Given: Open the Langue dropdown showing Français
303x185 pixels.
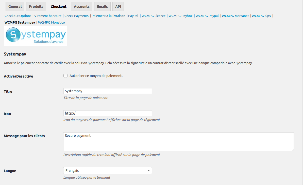Looking at the screenshot, I should pos(108,171).
